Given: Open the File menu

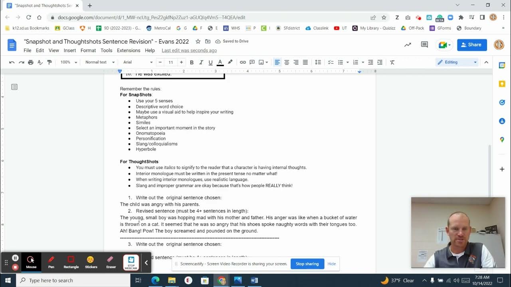Looking at the screenshot, I should [27, 51].
